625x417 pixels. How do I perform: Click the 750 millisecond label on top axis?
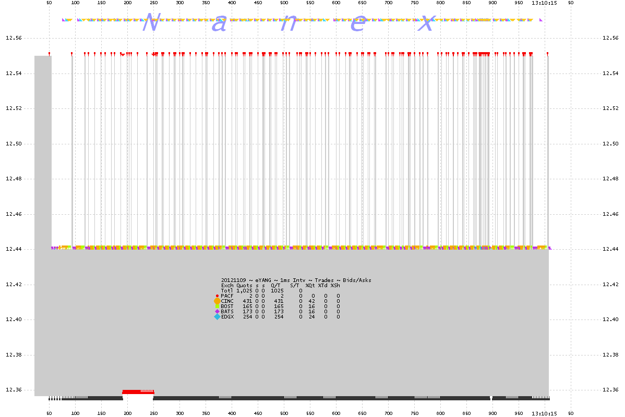[x=415, y=3]
